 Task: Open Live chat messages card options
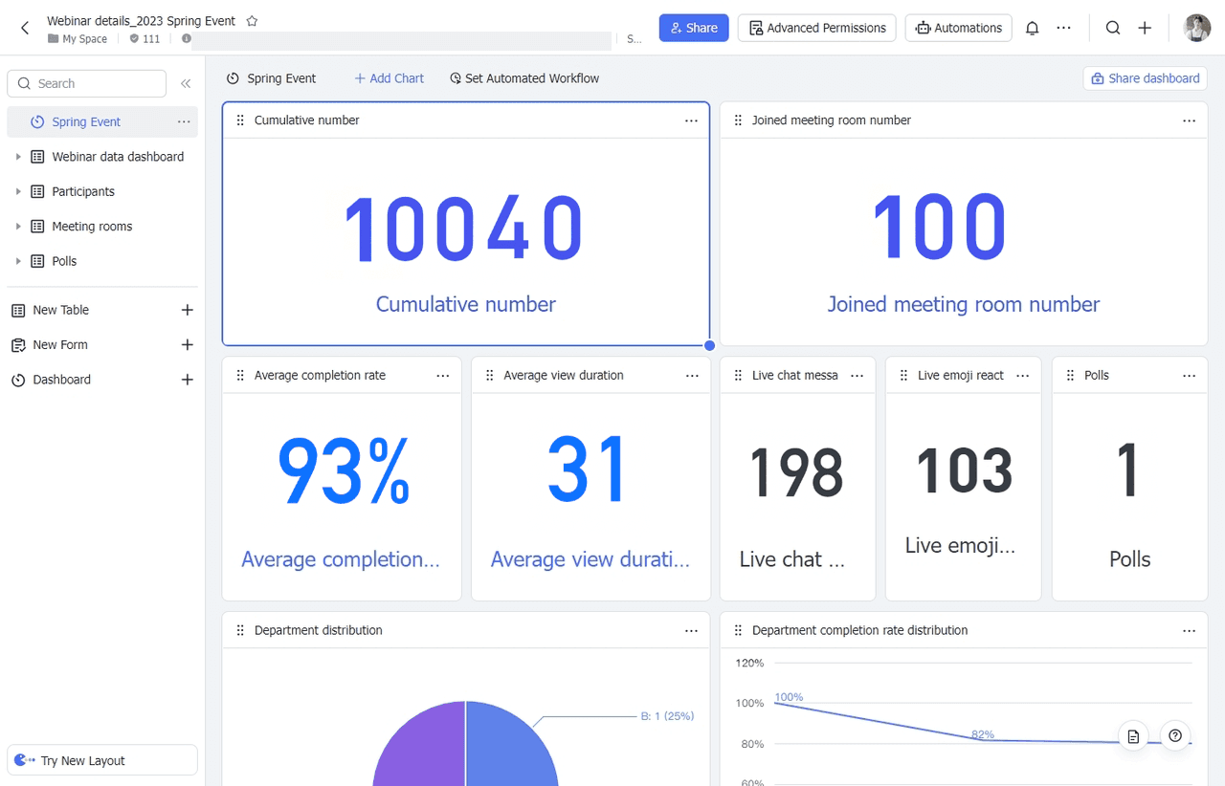point(857,376)
